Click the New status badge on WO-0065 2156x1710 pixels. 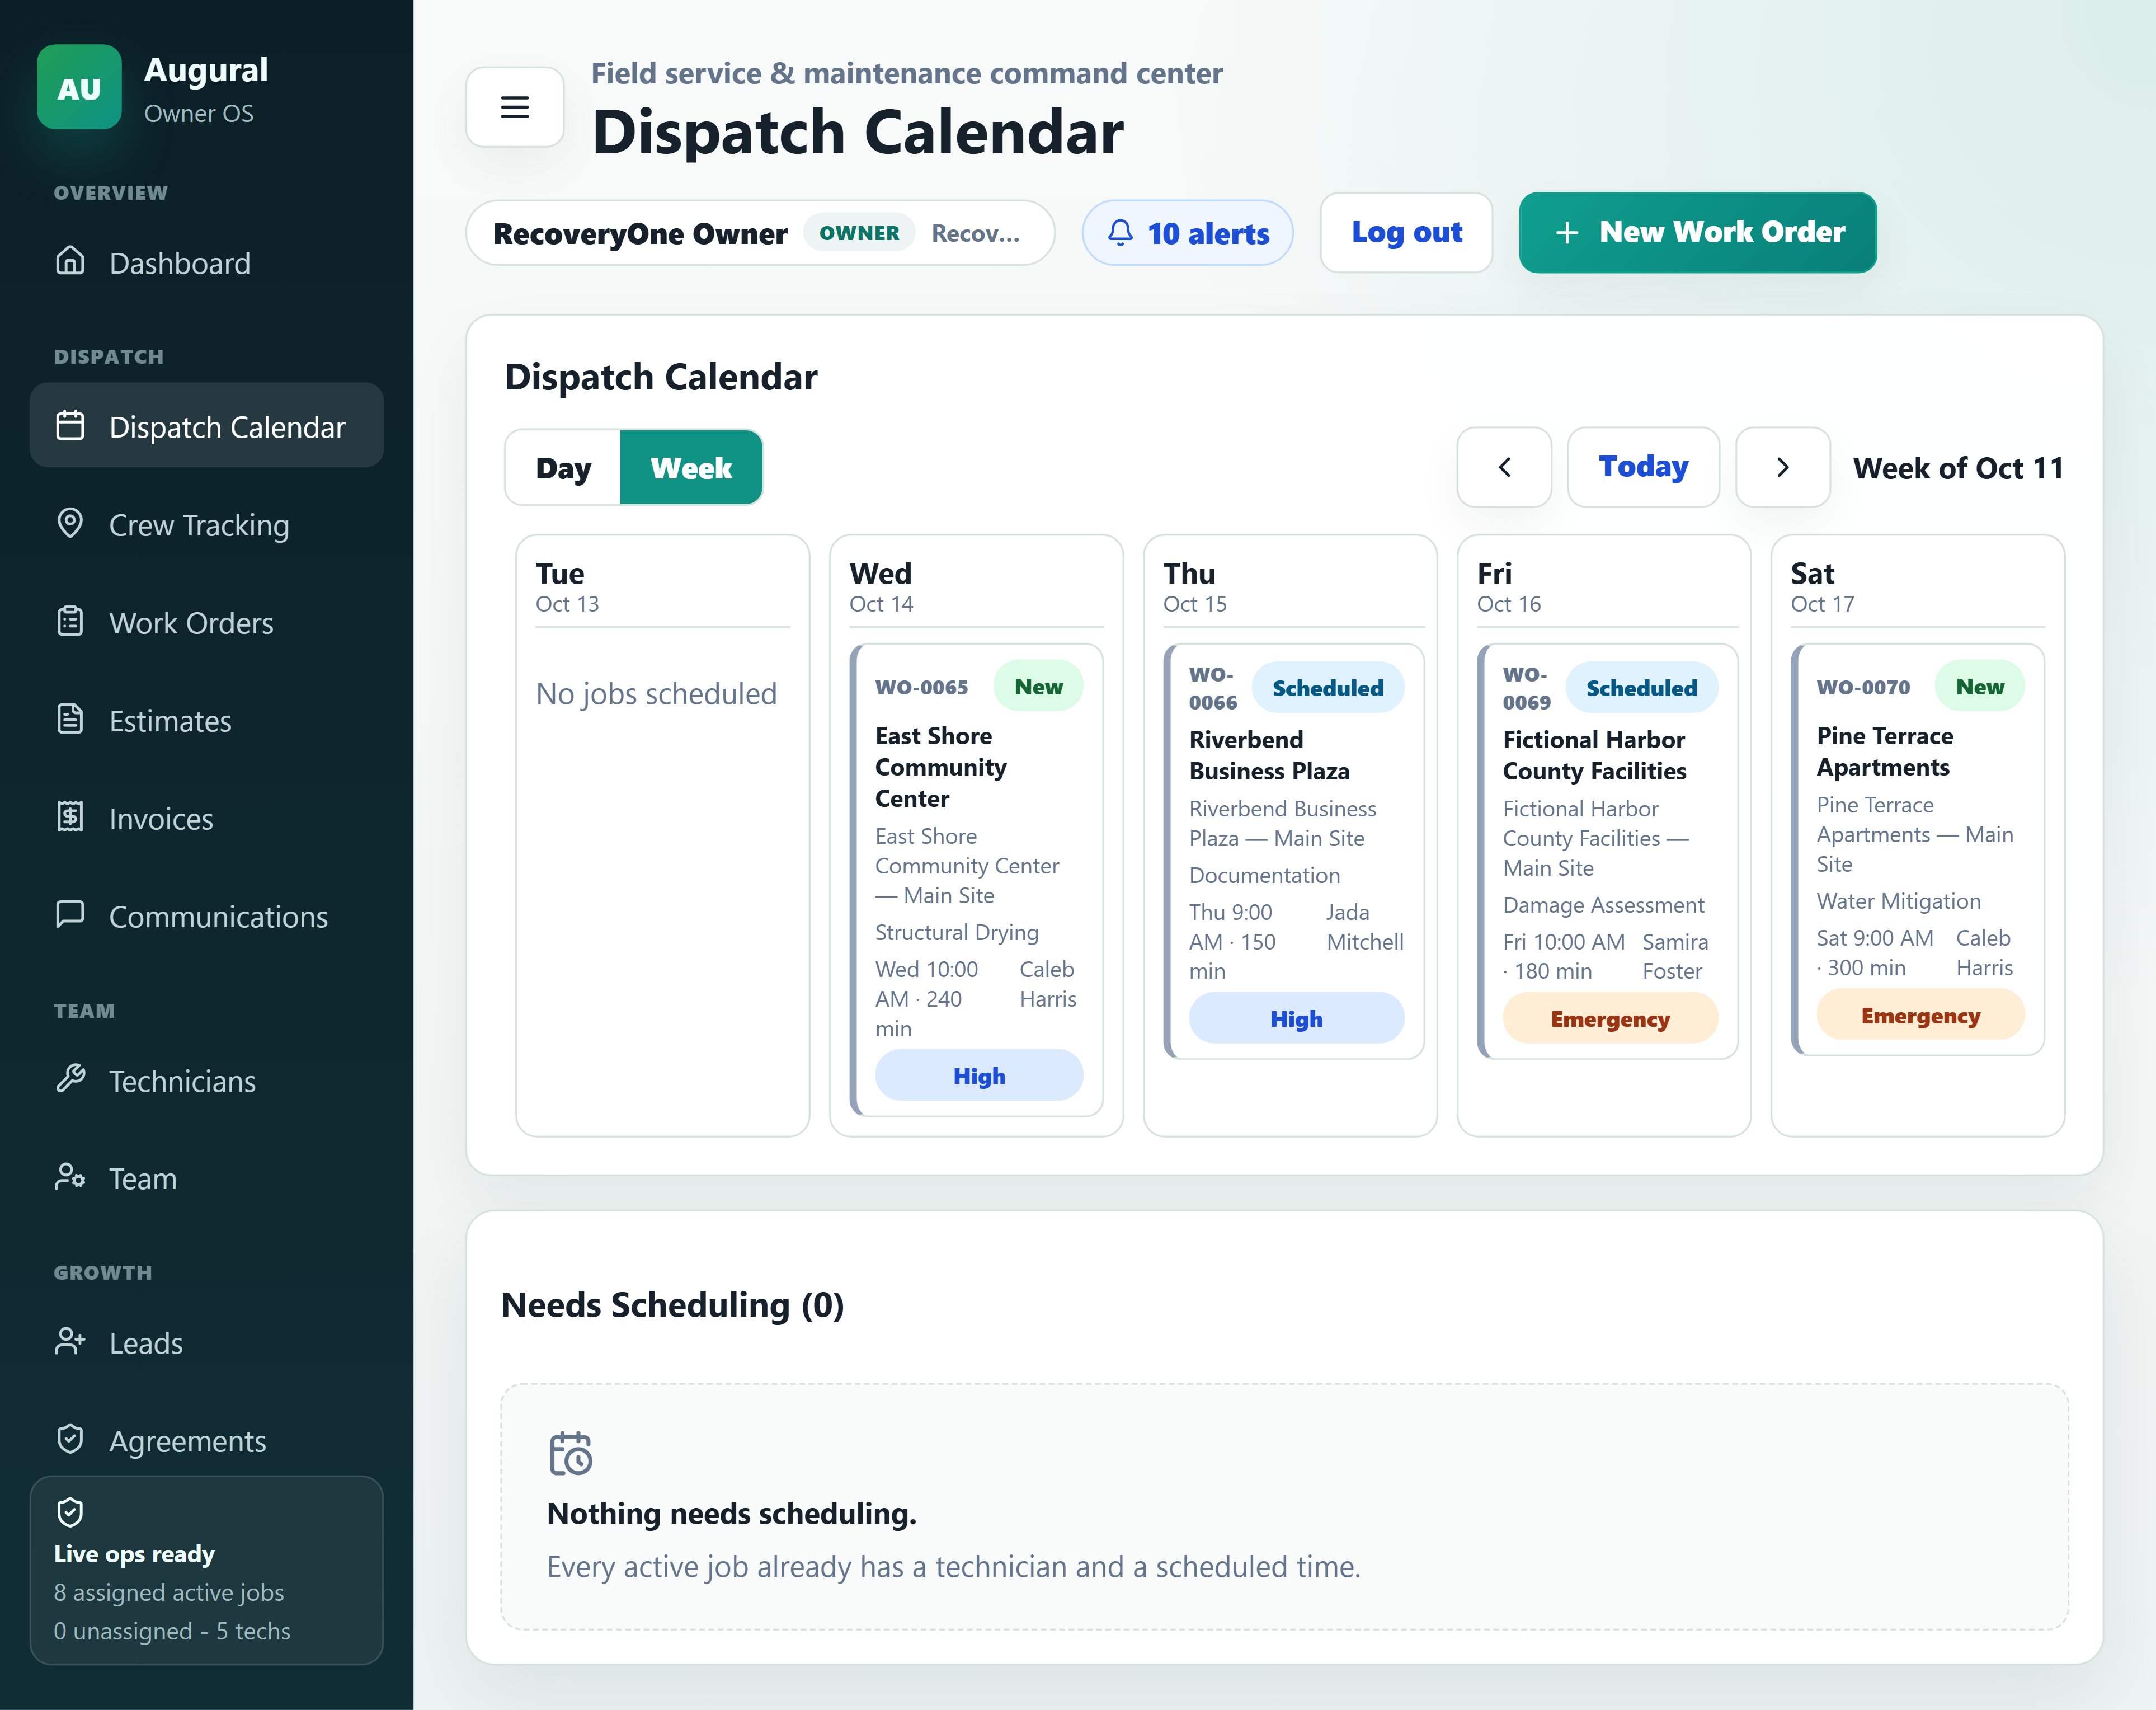point(1037,686)
